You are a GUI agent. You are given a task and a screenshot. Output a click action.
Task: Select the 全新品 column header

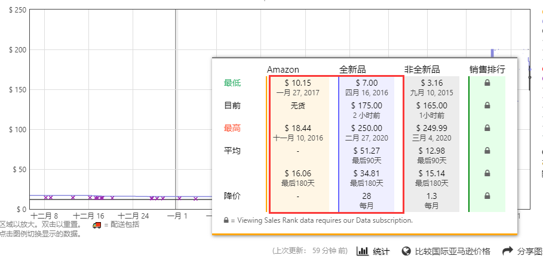352,70
